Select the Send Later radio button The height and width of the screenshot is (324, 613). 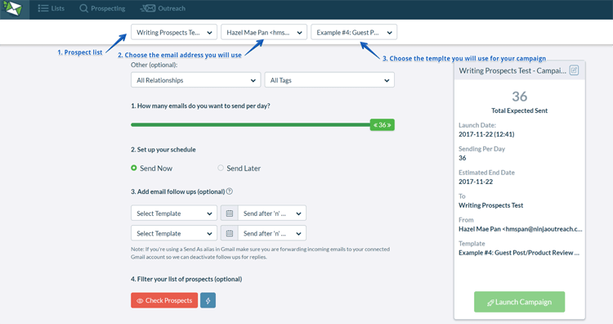click(221, 168)
